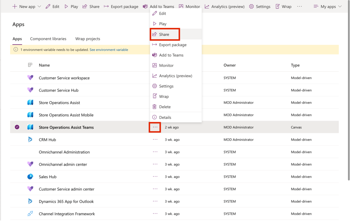Click the Store Operations Assist Mobile icon
The width and height of the screenshot is (351, 221).
[30, 115]
